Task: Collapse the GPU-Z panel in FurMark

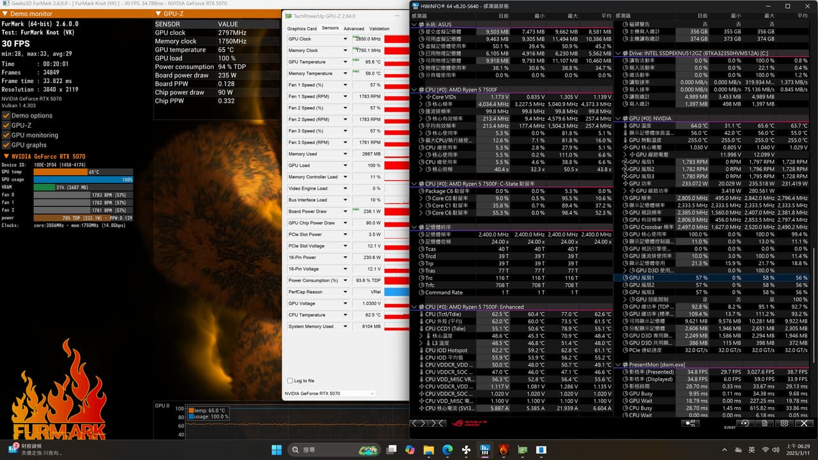Action: [x=158, y=13]
